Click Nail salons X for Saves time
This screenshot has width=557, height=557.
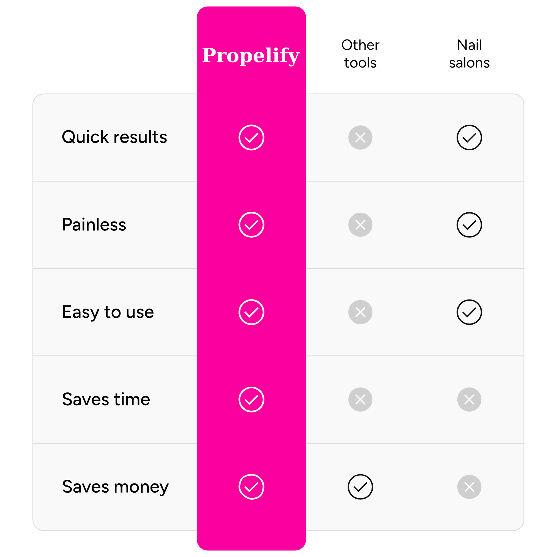point(469,399)
